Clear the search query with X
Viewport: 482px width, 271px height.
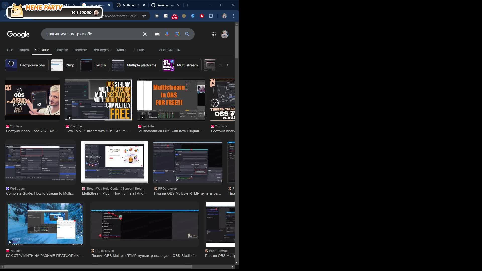(145, 34)
